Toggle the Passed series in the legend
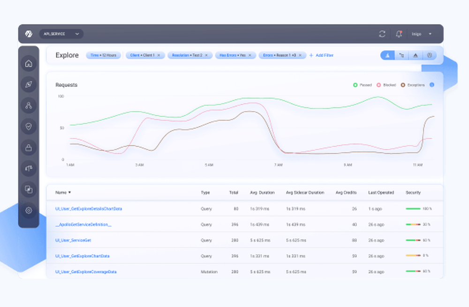469x307 pixels. point(362,85)
